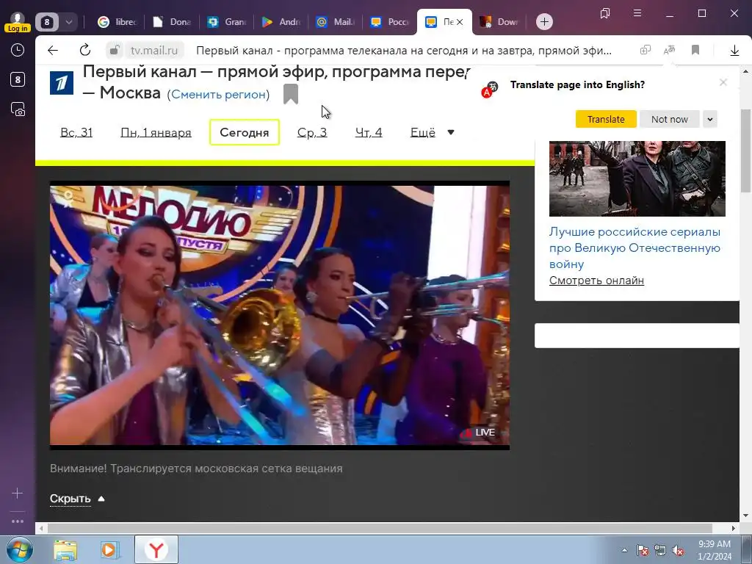Click the muted volume tray icon

coord(678,550)
